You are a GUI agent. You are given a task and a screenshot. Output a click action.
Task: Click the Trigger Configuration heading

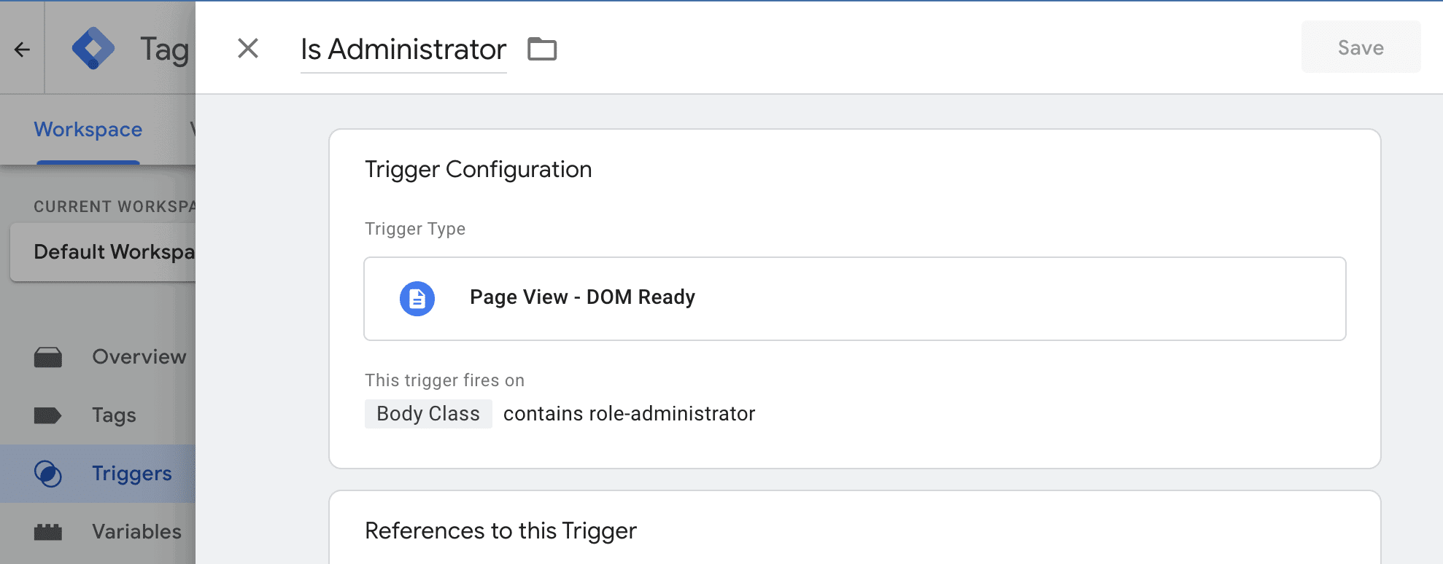[x=478, y=170]
